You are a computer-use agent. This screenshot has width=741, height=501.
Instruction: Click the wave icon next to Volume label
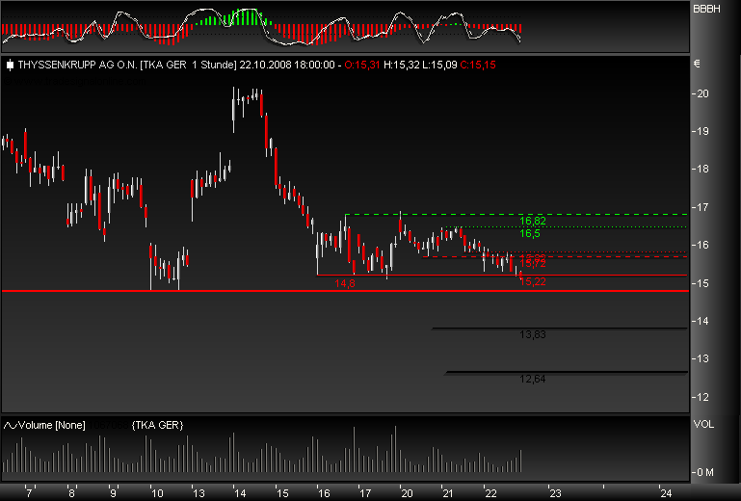coord(10,425)
